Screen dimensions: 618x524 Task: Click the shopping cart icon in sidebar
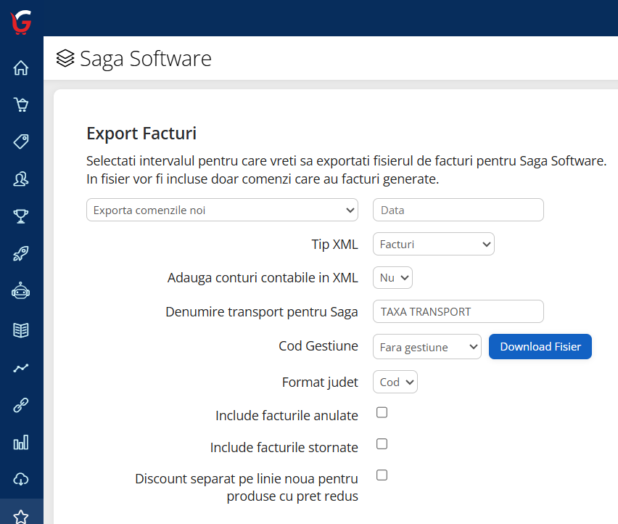click(21, 105)
